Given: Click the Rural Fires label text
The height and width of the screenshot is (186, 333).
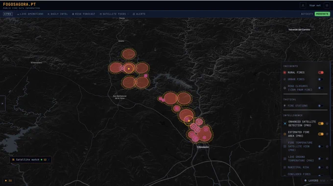Looking at the screenshot, I should (296, 73).
